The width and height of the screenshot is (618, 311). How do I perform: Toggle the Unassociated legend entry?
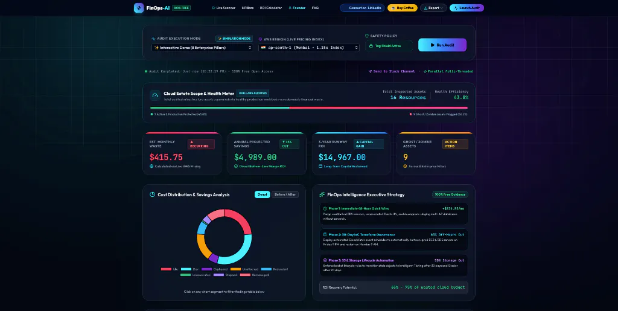195,275
